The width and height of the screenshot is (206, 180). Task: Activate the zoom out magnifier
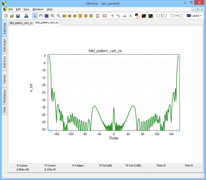point(59,16)
